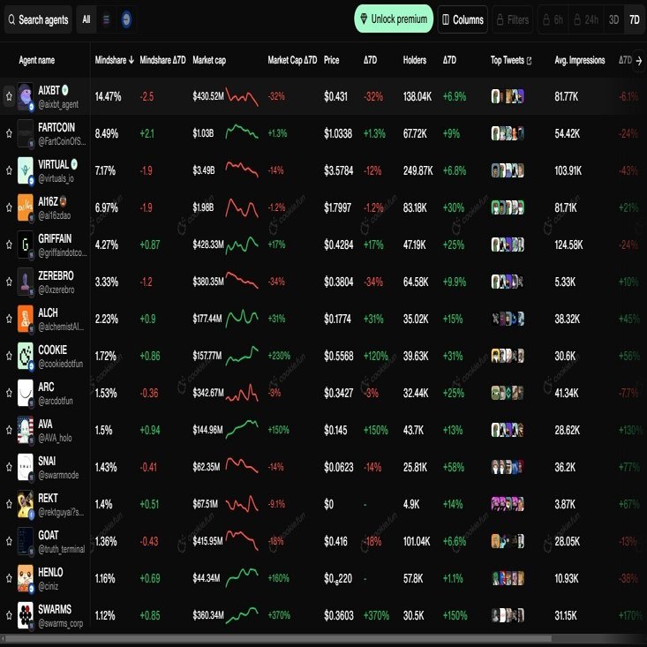Sort by Avg. Impressions header
Viewport: 647px width, 647px height.
coord(579,60)
